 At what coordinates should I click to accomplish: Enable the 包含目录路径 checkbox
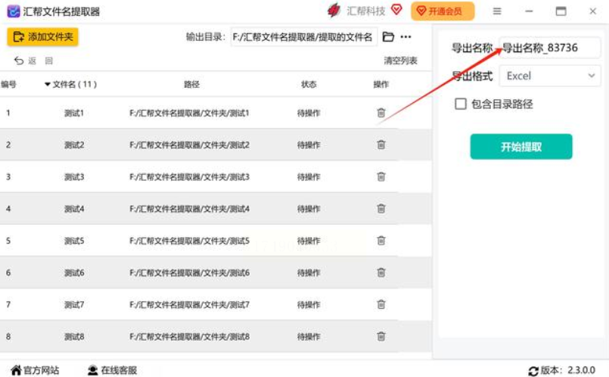click(461, 104)
